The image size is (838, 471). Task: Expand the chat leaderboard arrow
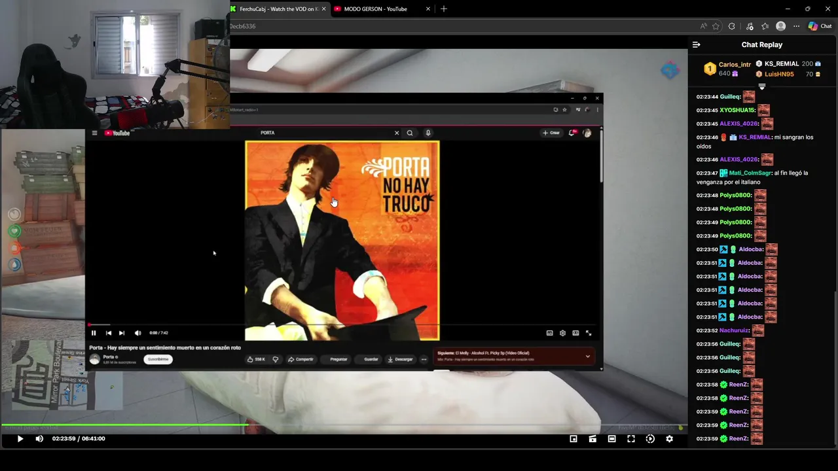coord(761,86)
